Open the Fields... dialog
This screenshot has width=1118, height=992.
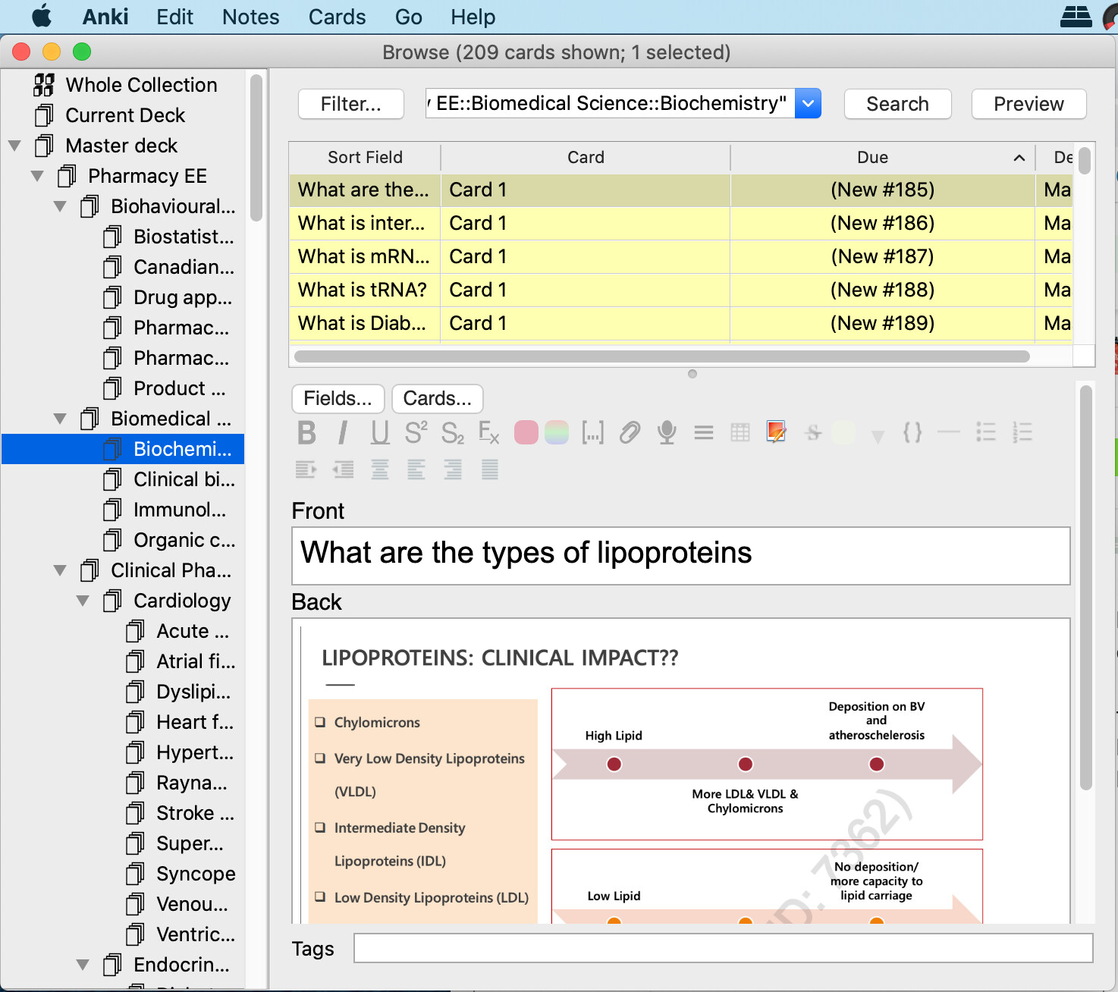[338, 398]
